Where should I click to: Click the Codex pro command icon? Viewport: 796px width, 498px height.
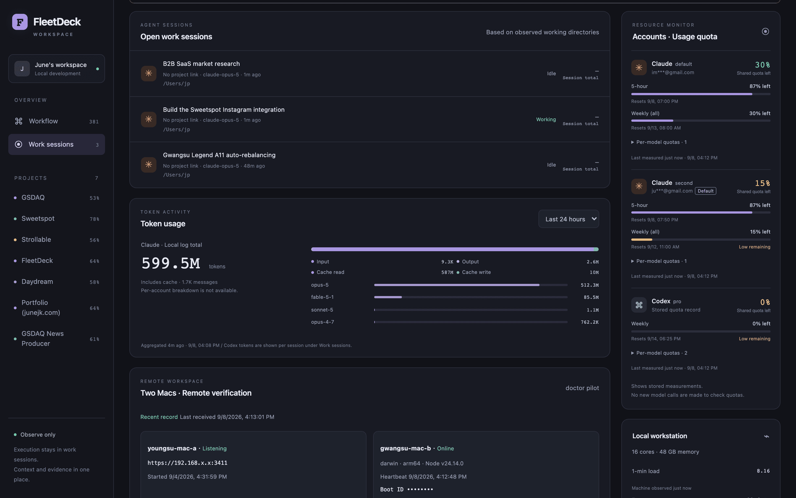click(639, 305)
